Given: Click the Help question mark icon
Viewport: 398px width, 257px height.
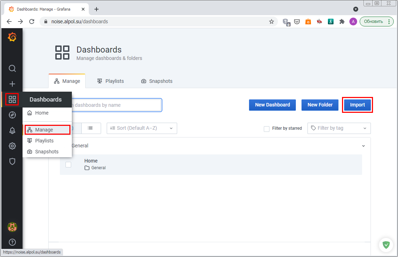Looking at the screenshot, I should point(12,242).
